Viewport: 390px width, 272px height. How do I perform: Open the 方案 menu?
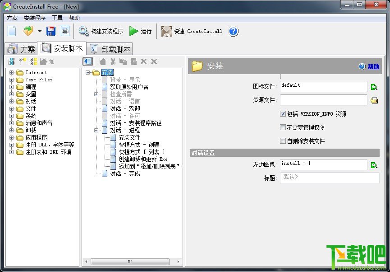12,18
